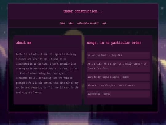Open the alternate reality link

point(88,23)
